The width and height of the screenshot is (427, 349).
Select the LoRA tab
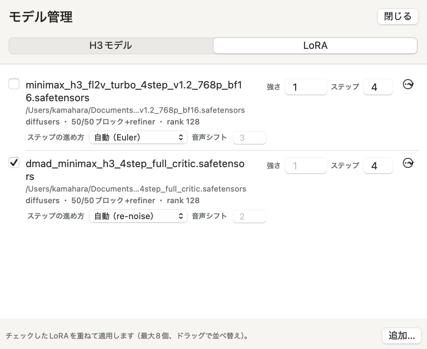click(x=315, y=45)
